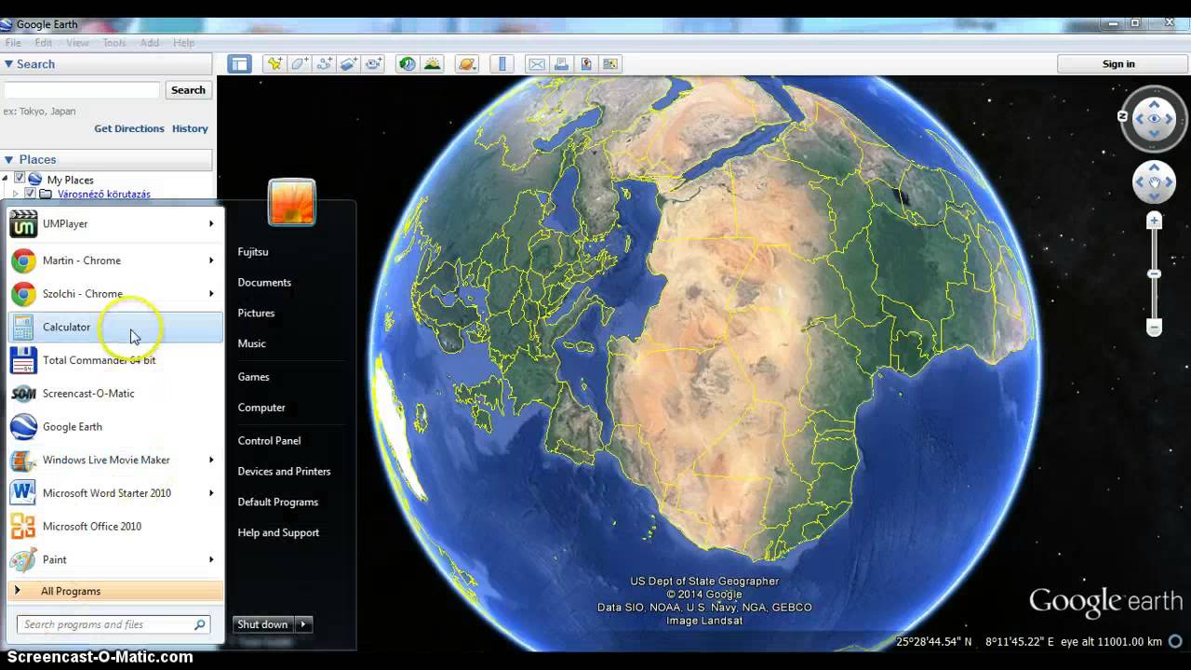1191x670 pixels.
Task: Open the Add menu
Action: [150, 43]
